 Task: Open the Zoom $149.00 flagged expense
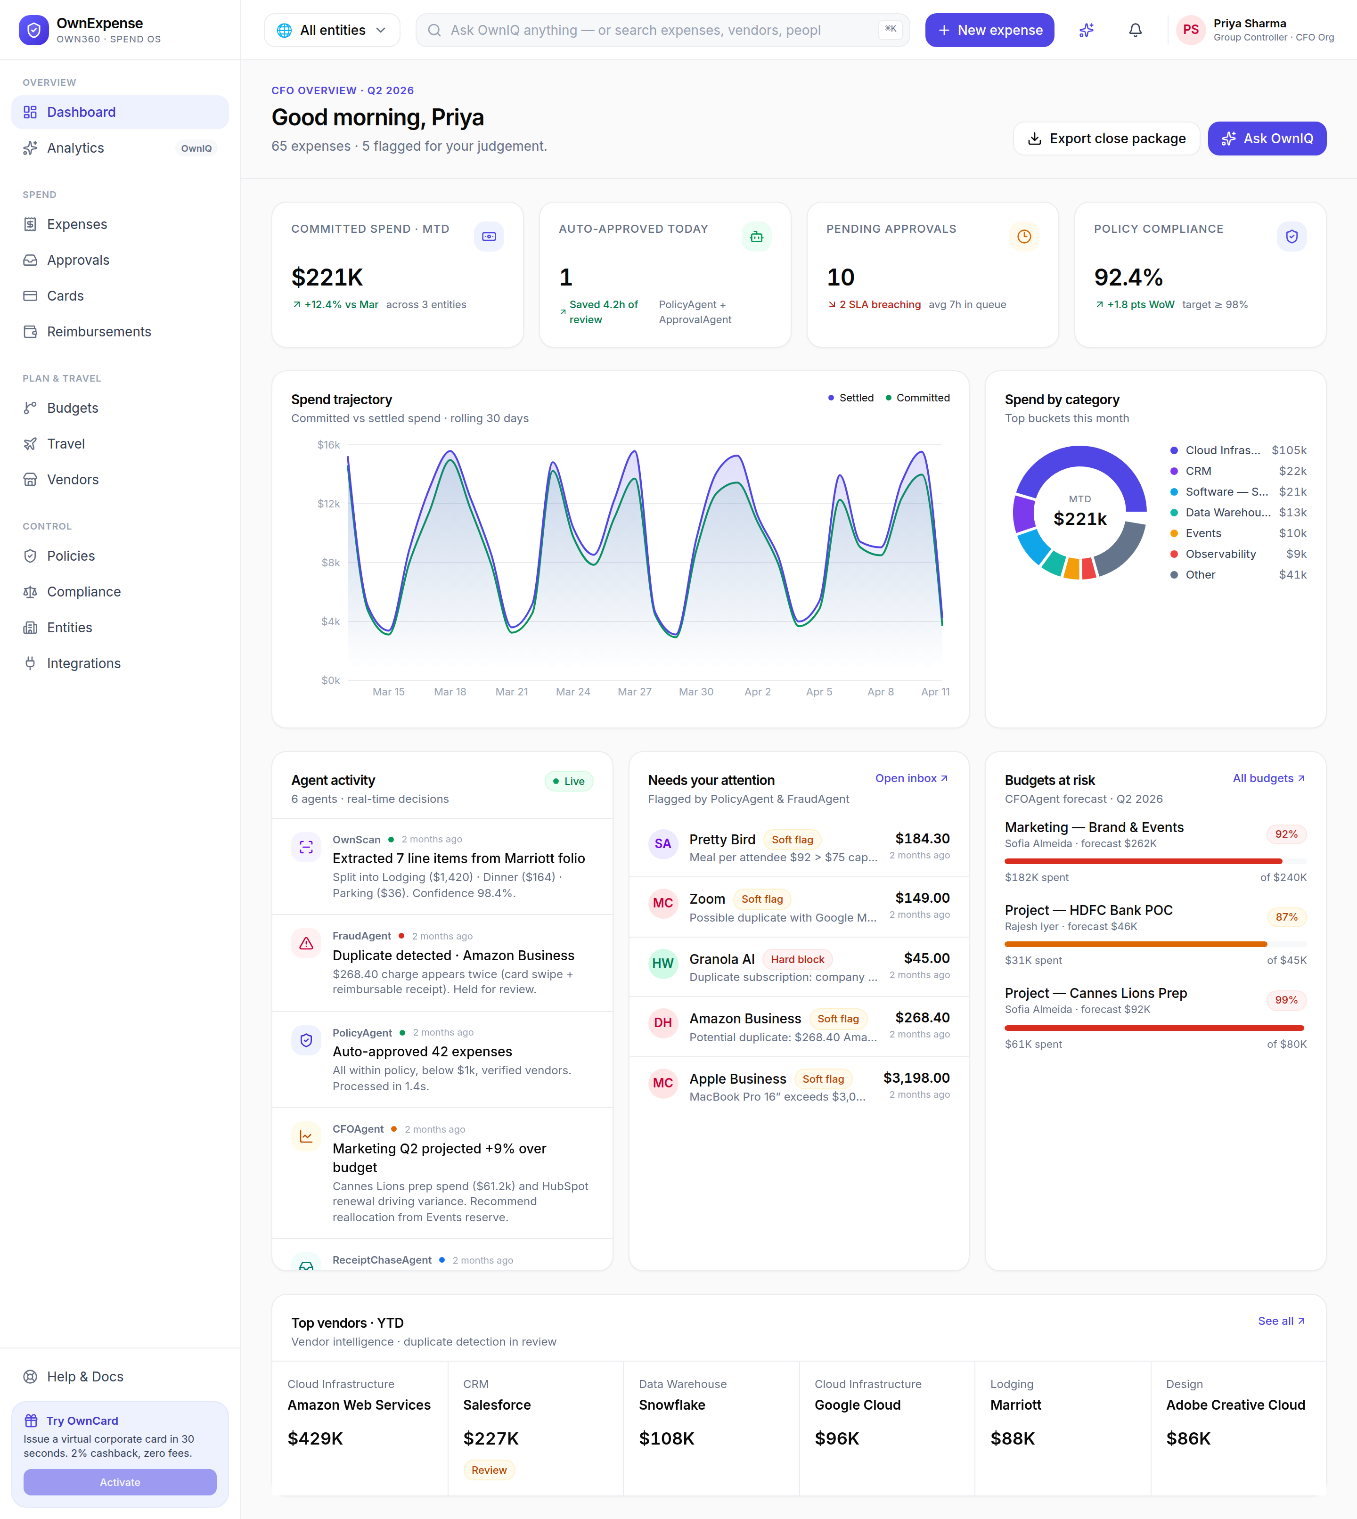(x=799, y=907)
